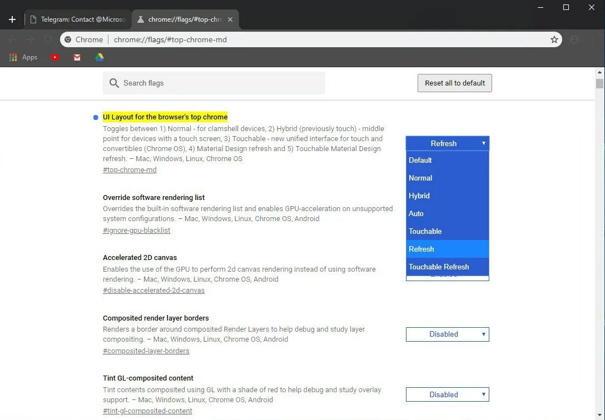Screen dimensions: 605x420
Task: Click the UI Layout for the browser's top chrome title
Action: coord(165,117)
